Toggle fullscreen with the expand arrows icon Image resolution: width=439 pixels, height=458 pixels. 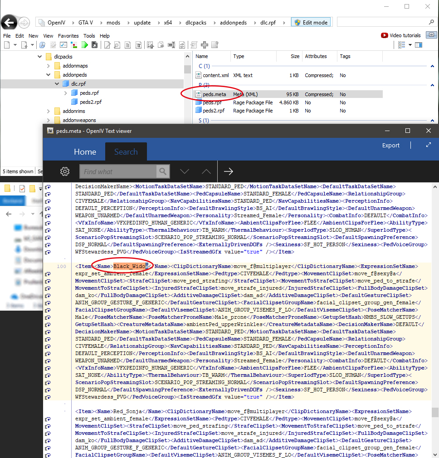[x=429, y=145]
